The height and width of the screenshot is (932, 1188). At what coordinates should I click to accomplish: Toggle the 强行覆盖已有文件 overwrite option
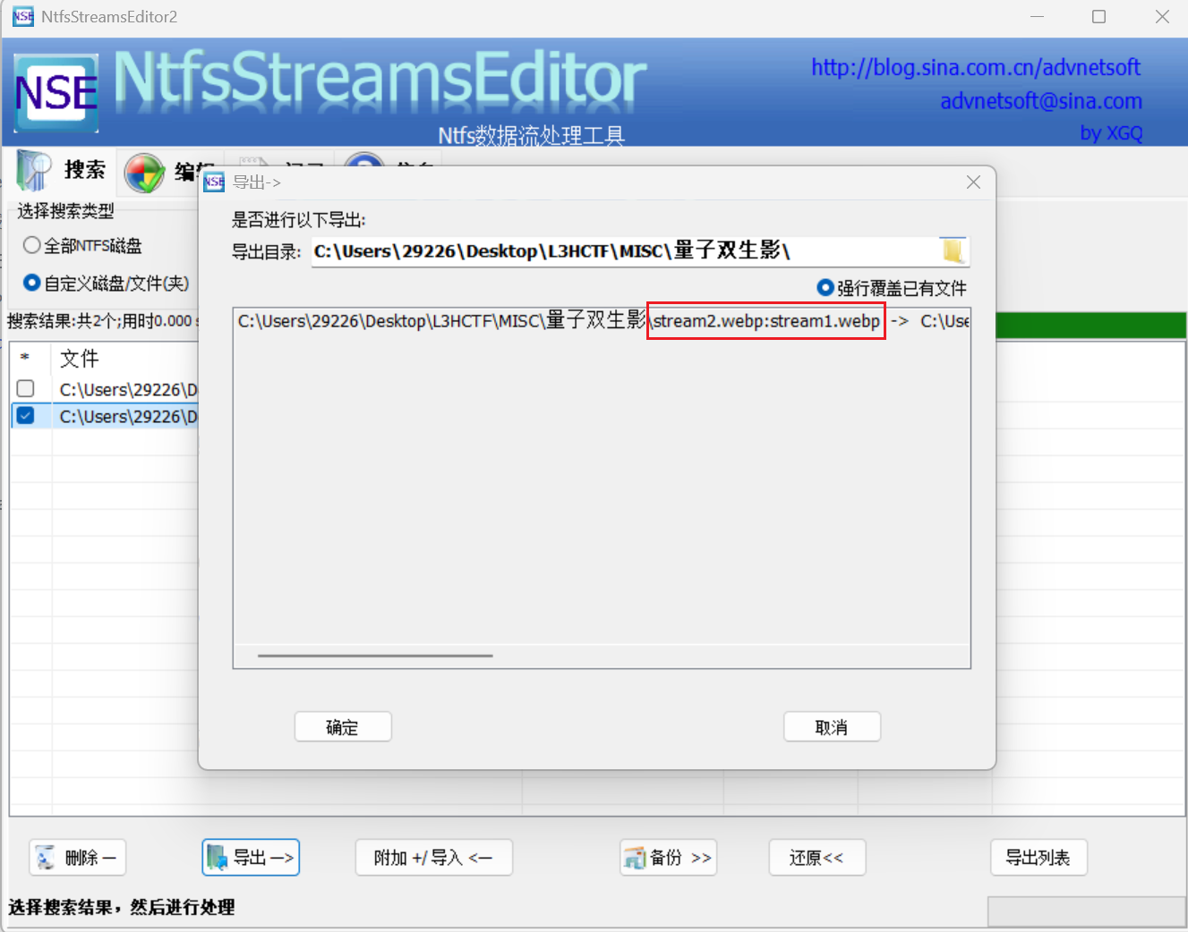point(825,288)
